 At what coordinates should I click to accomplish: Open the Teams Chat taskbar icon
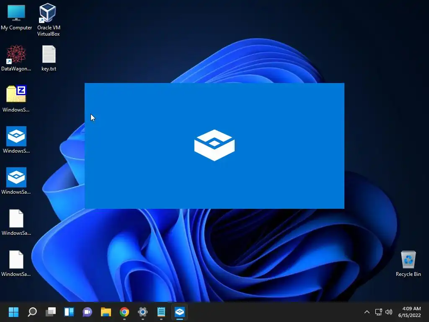[x=88, y=312]
